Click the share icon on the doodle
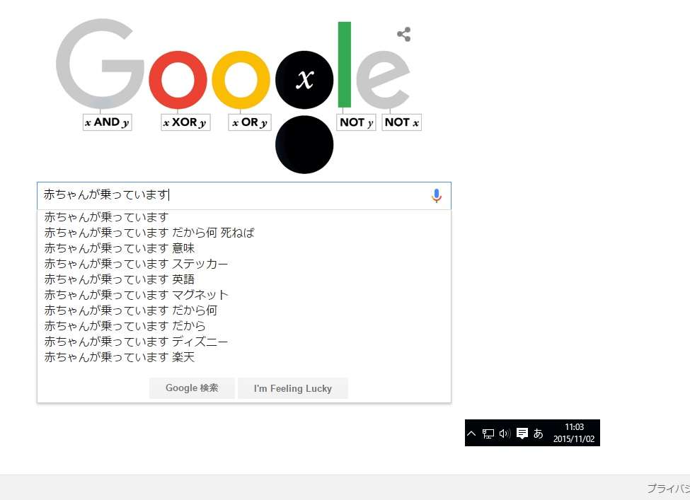This screenshot has height=500, width=690. click(404, 35)
